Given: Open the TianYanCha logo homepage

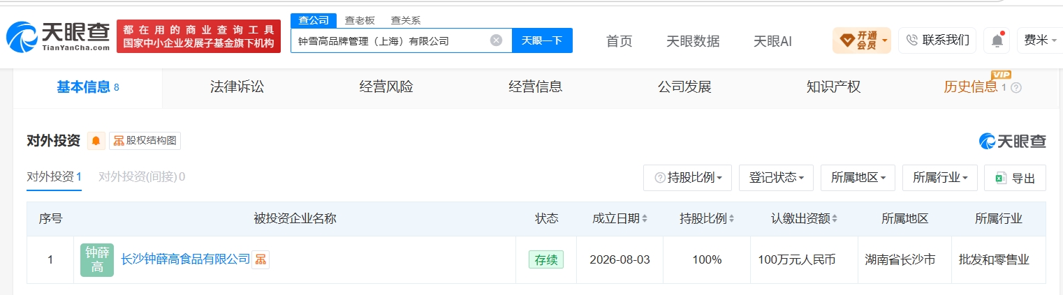Looking at the screenshot, I should point(59,36).
